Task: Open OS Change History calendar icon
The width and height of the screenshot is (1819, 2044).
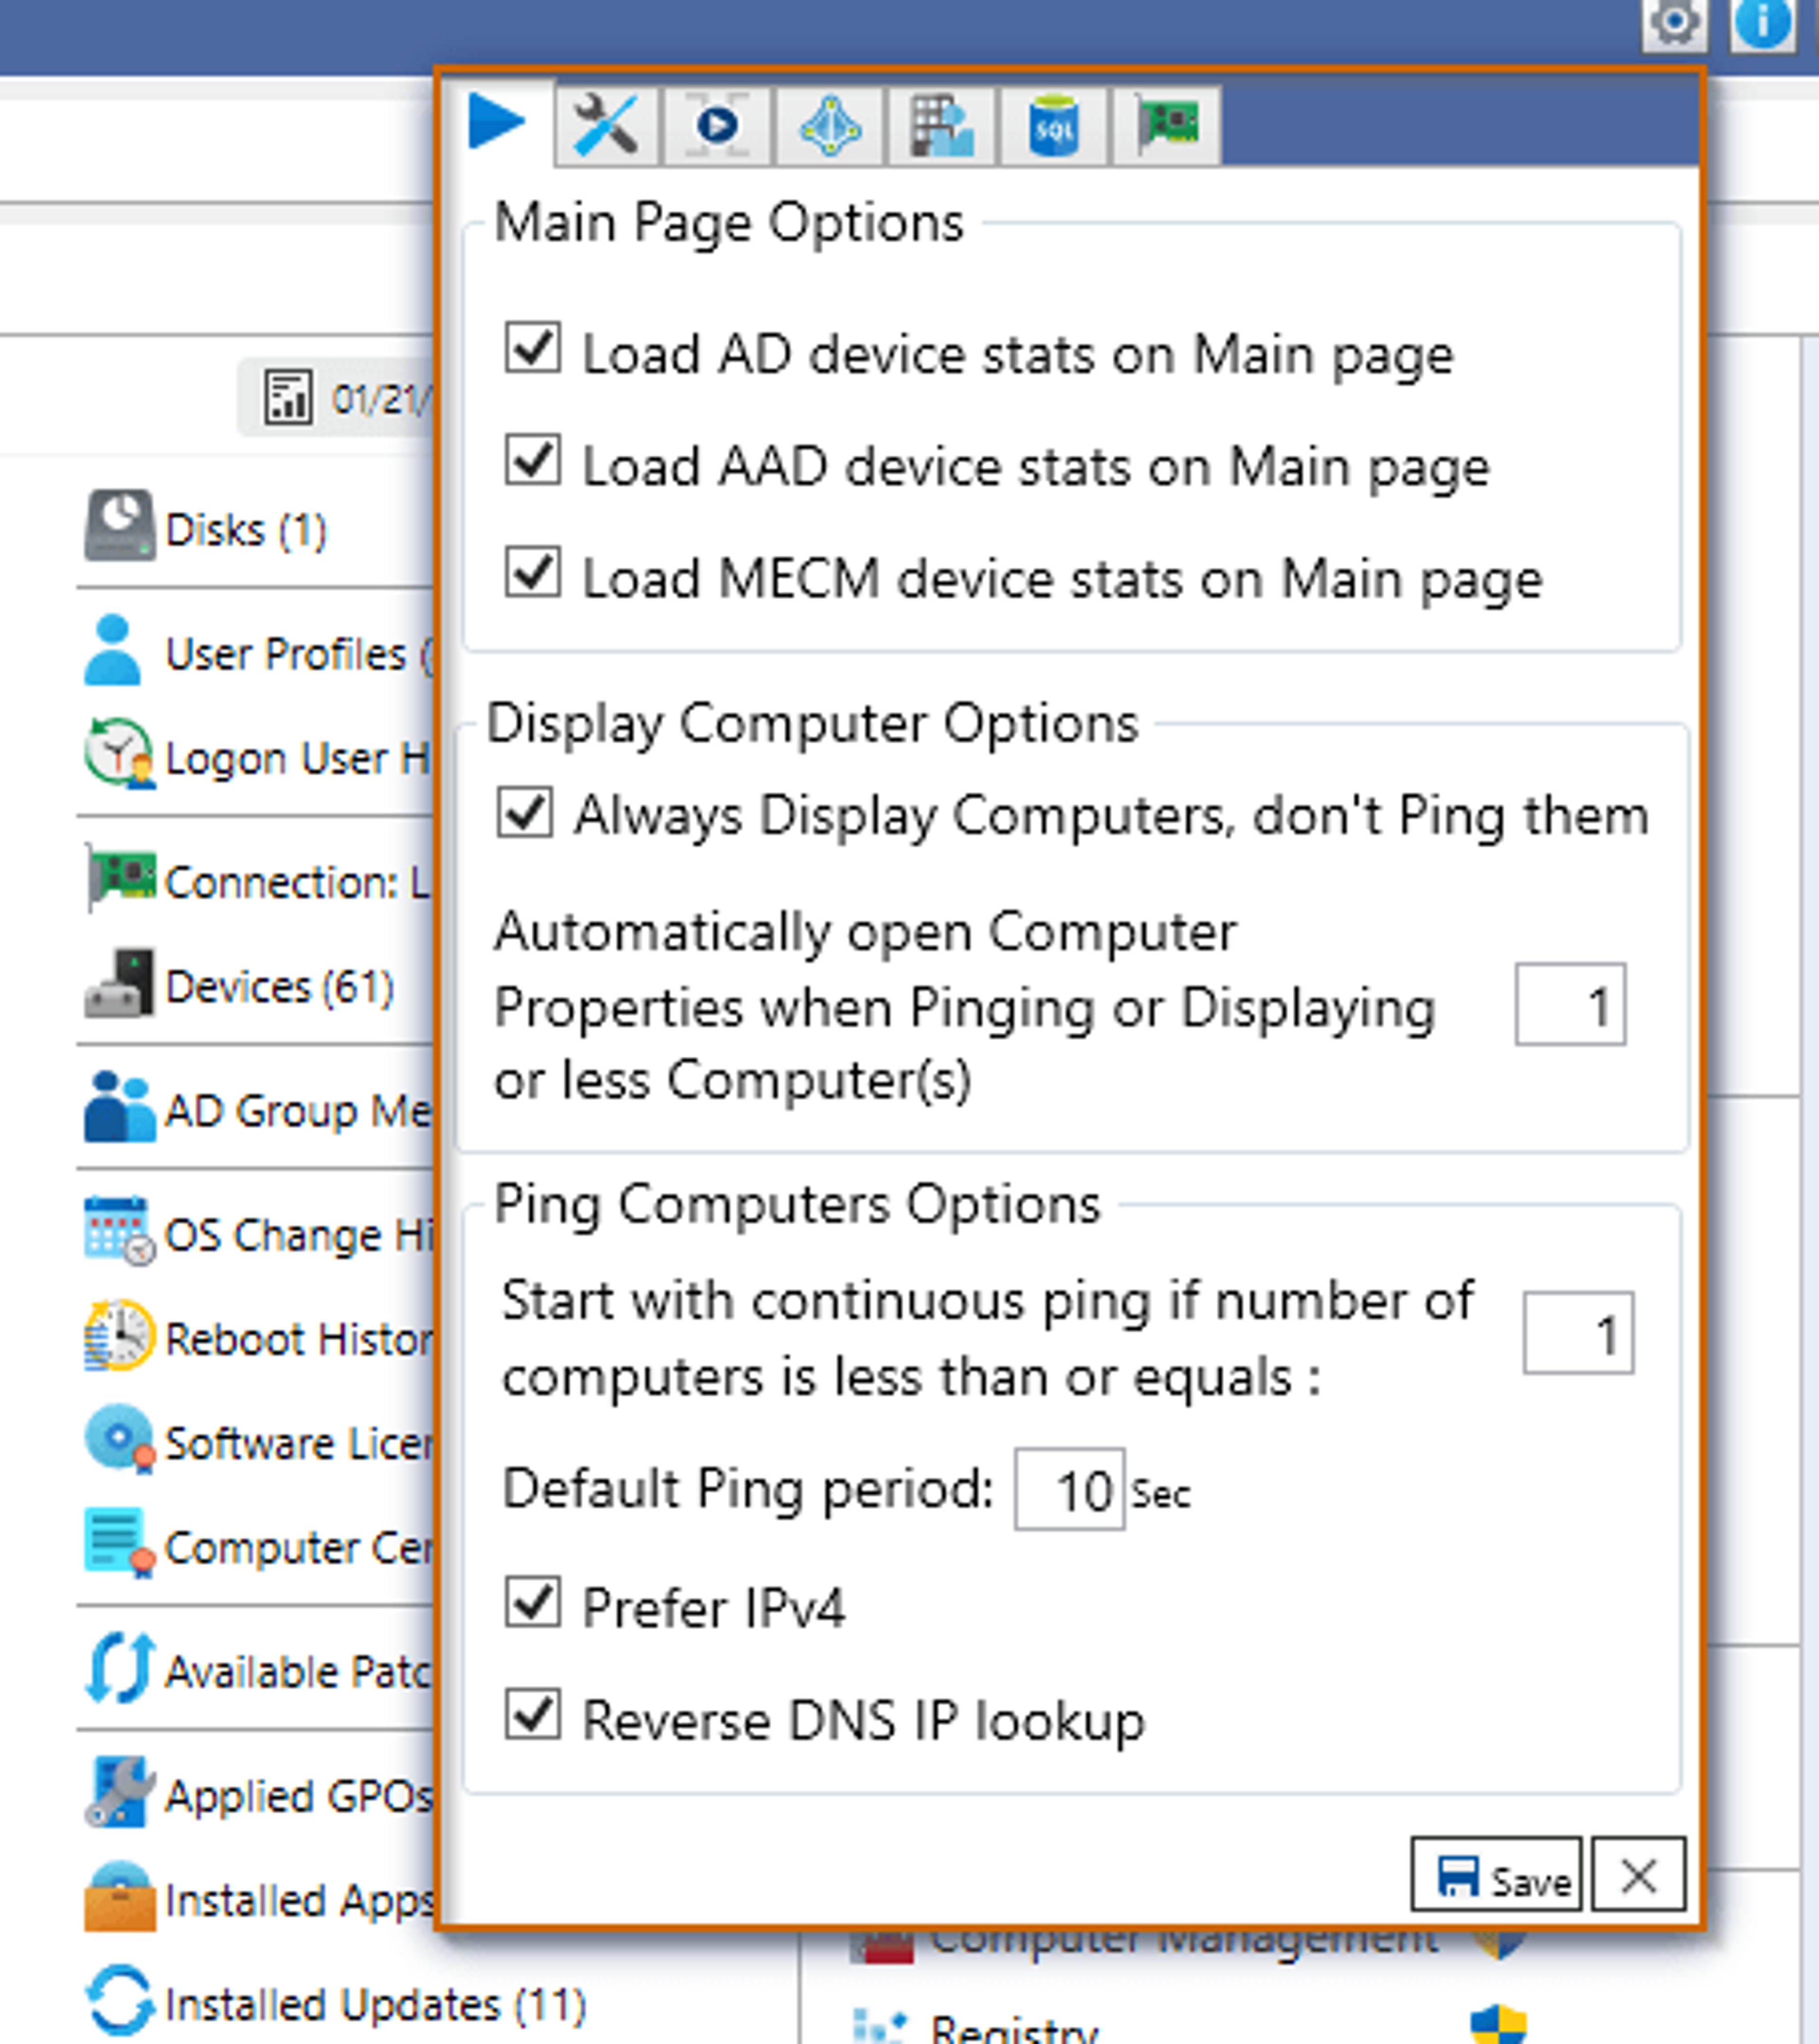Action: pyautogui.click(x=119, y=1231)
